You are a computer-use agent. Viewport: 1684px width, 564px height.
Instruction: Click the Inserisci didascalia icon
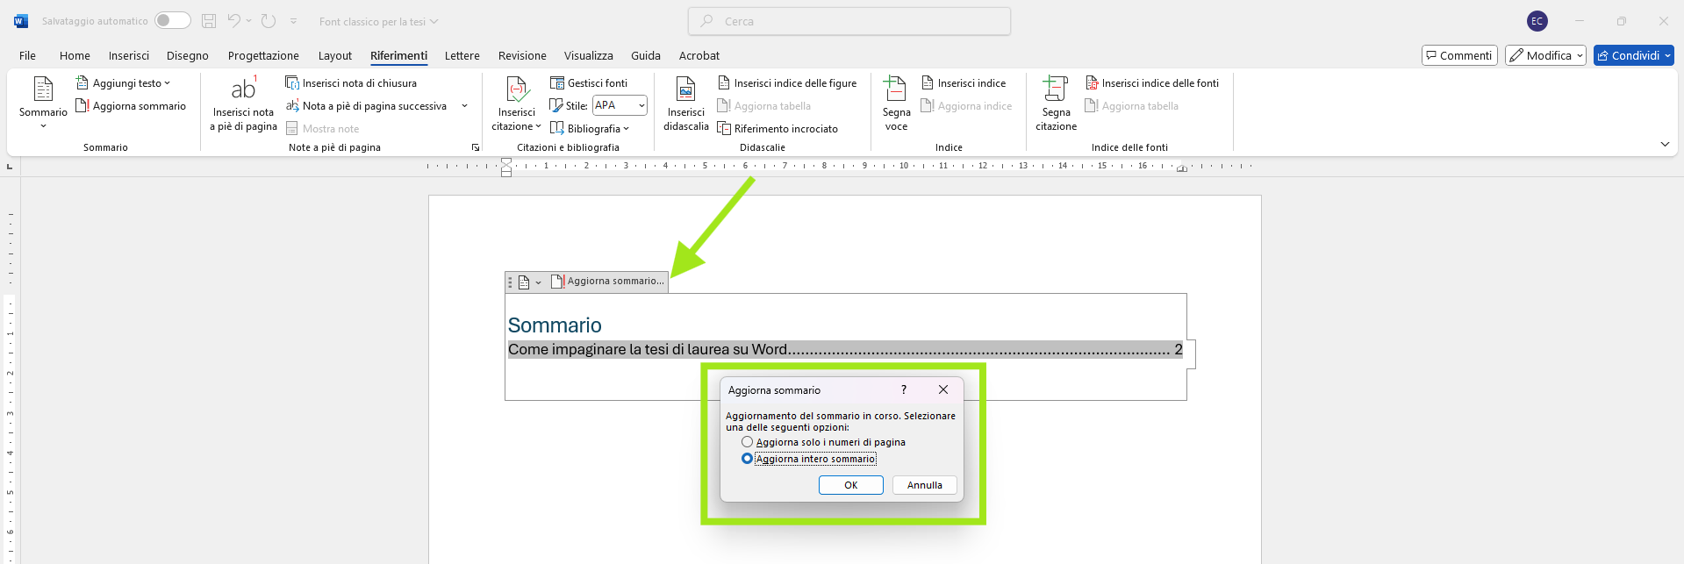685,89
